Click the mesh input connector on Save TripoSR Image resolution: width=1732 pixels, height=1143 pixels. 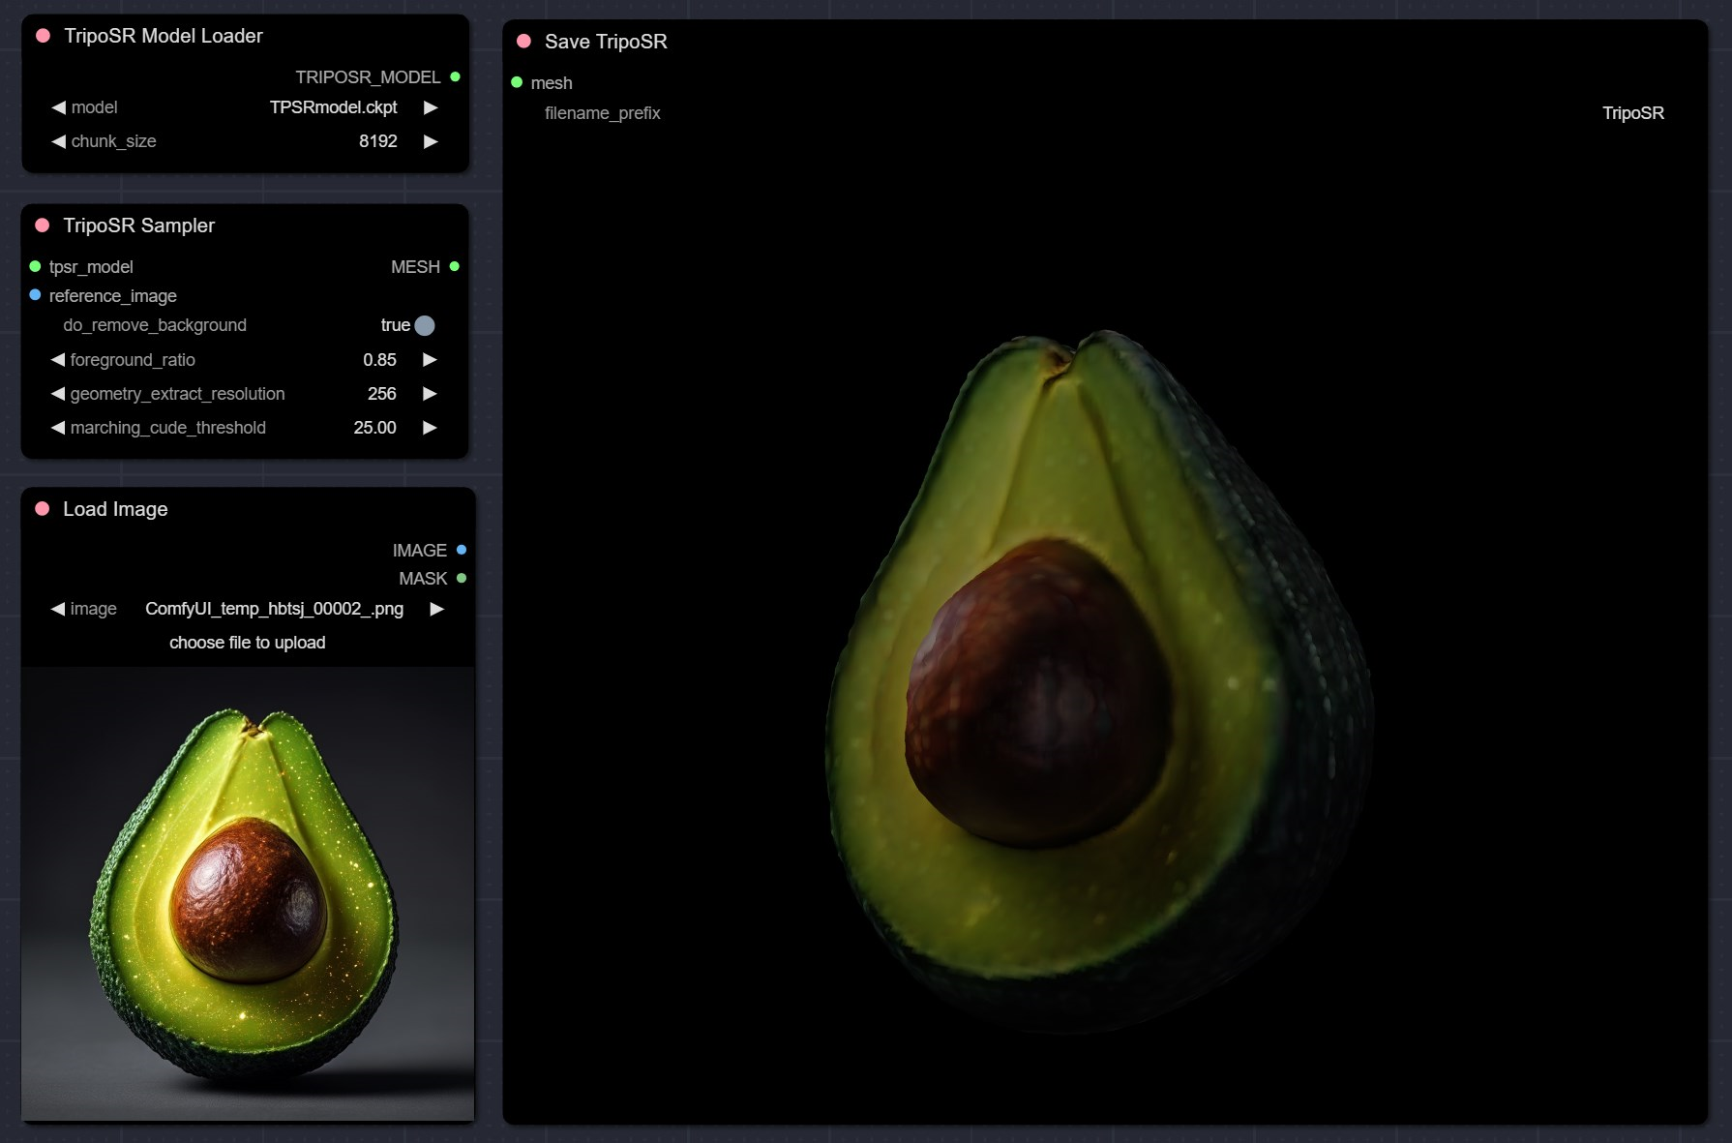[x=517, y=82]
